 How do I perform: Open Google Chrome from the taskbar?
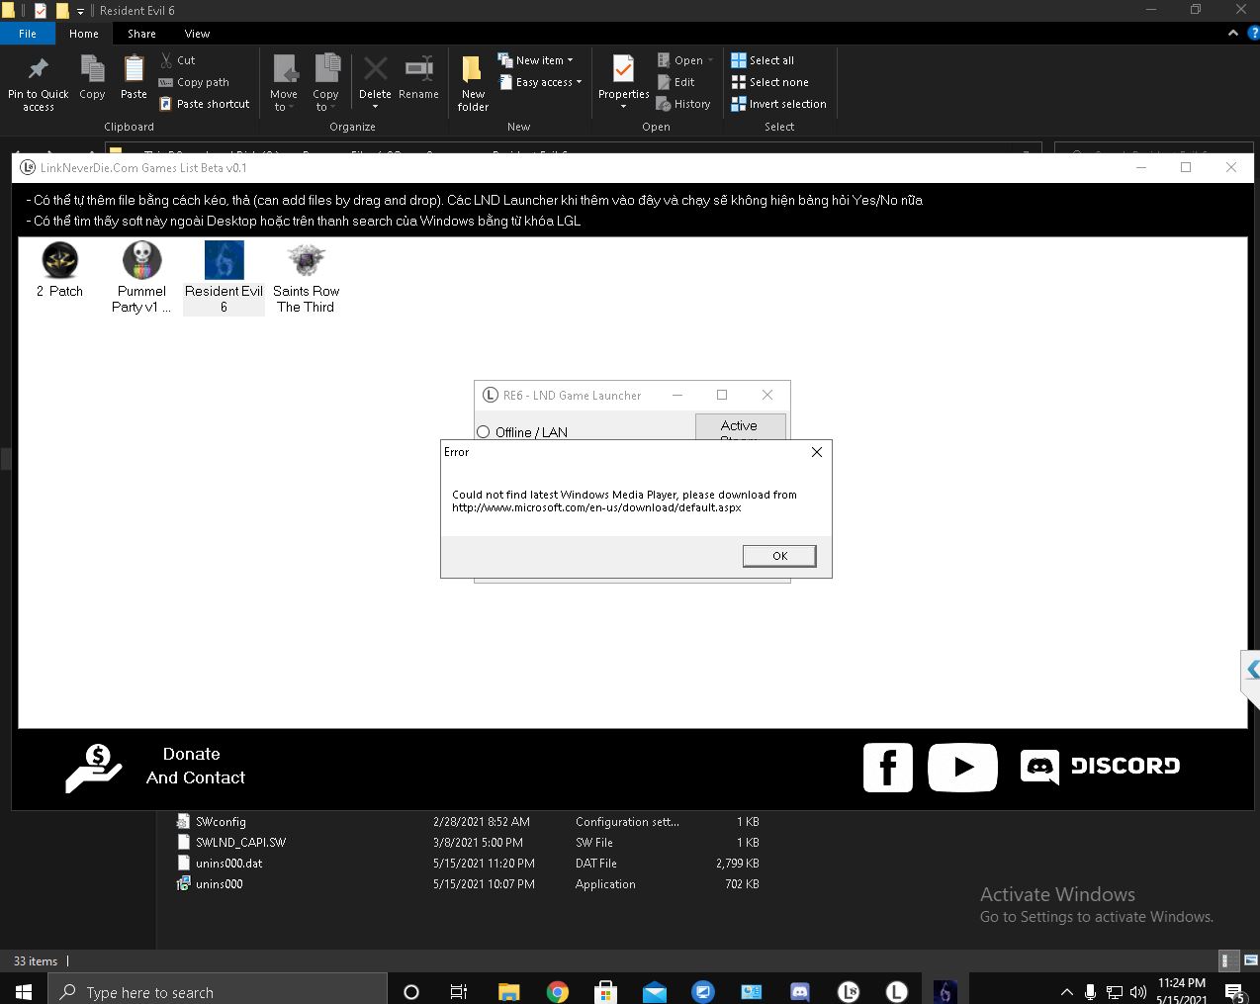558,992
